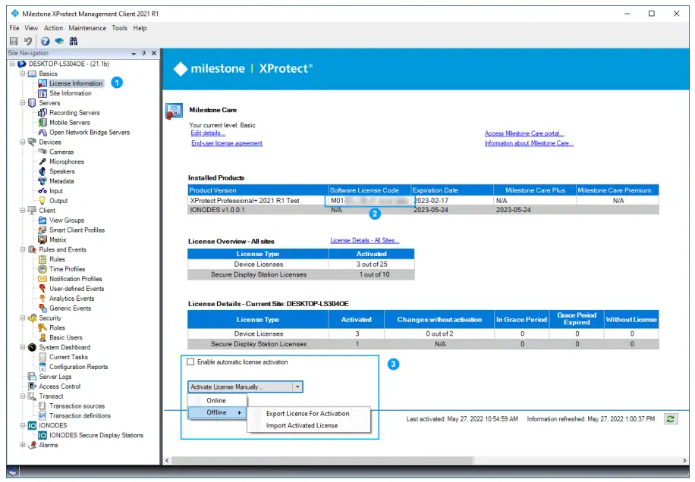Click the End-user license agreement link
This screenshot has height=482, width=695.
[x=226, y=143]
